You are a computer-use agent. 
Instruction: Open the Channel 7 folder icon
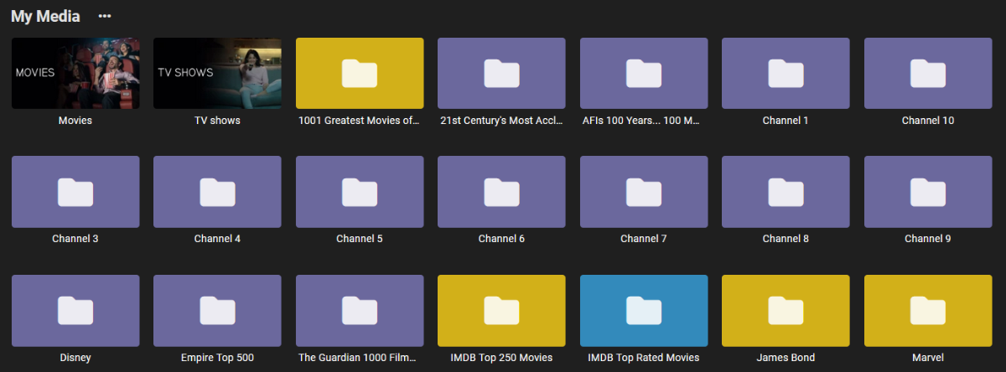[x=644, y=192]
